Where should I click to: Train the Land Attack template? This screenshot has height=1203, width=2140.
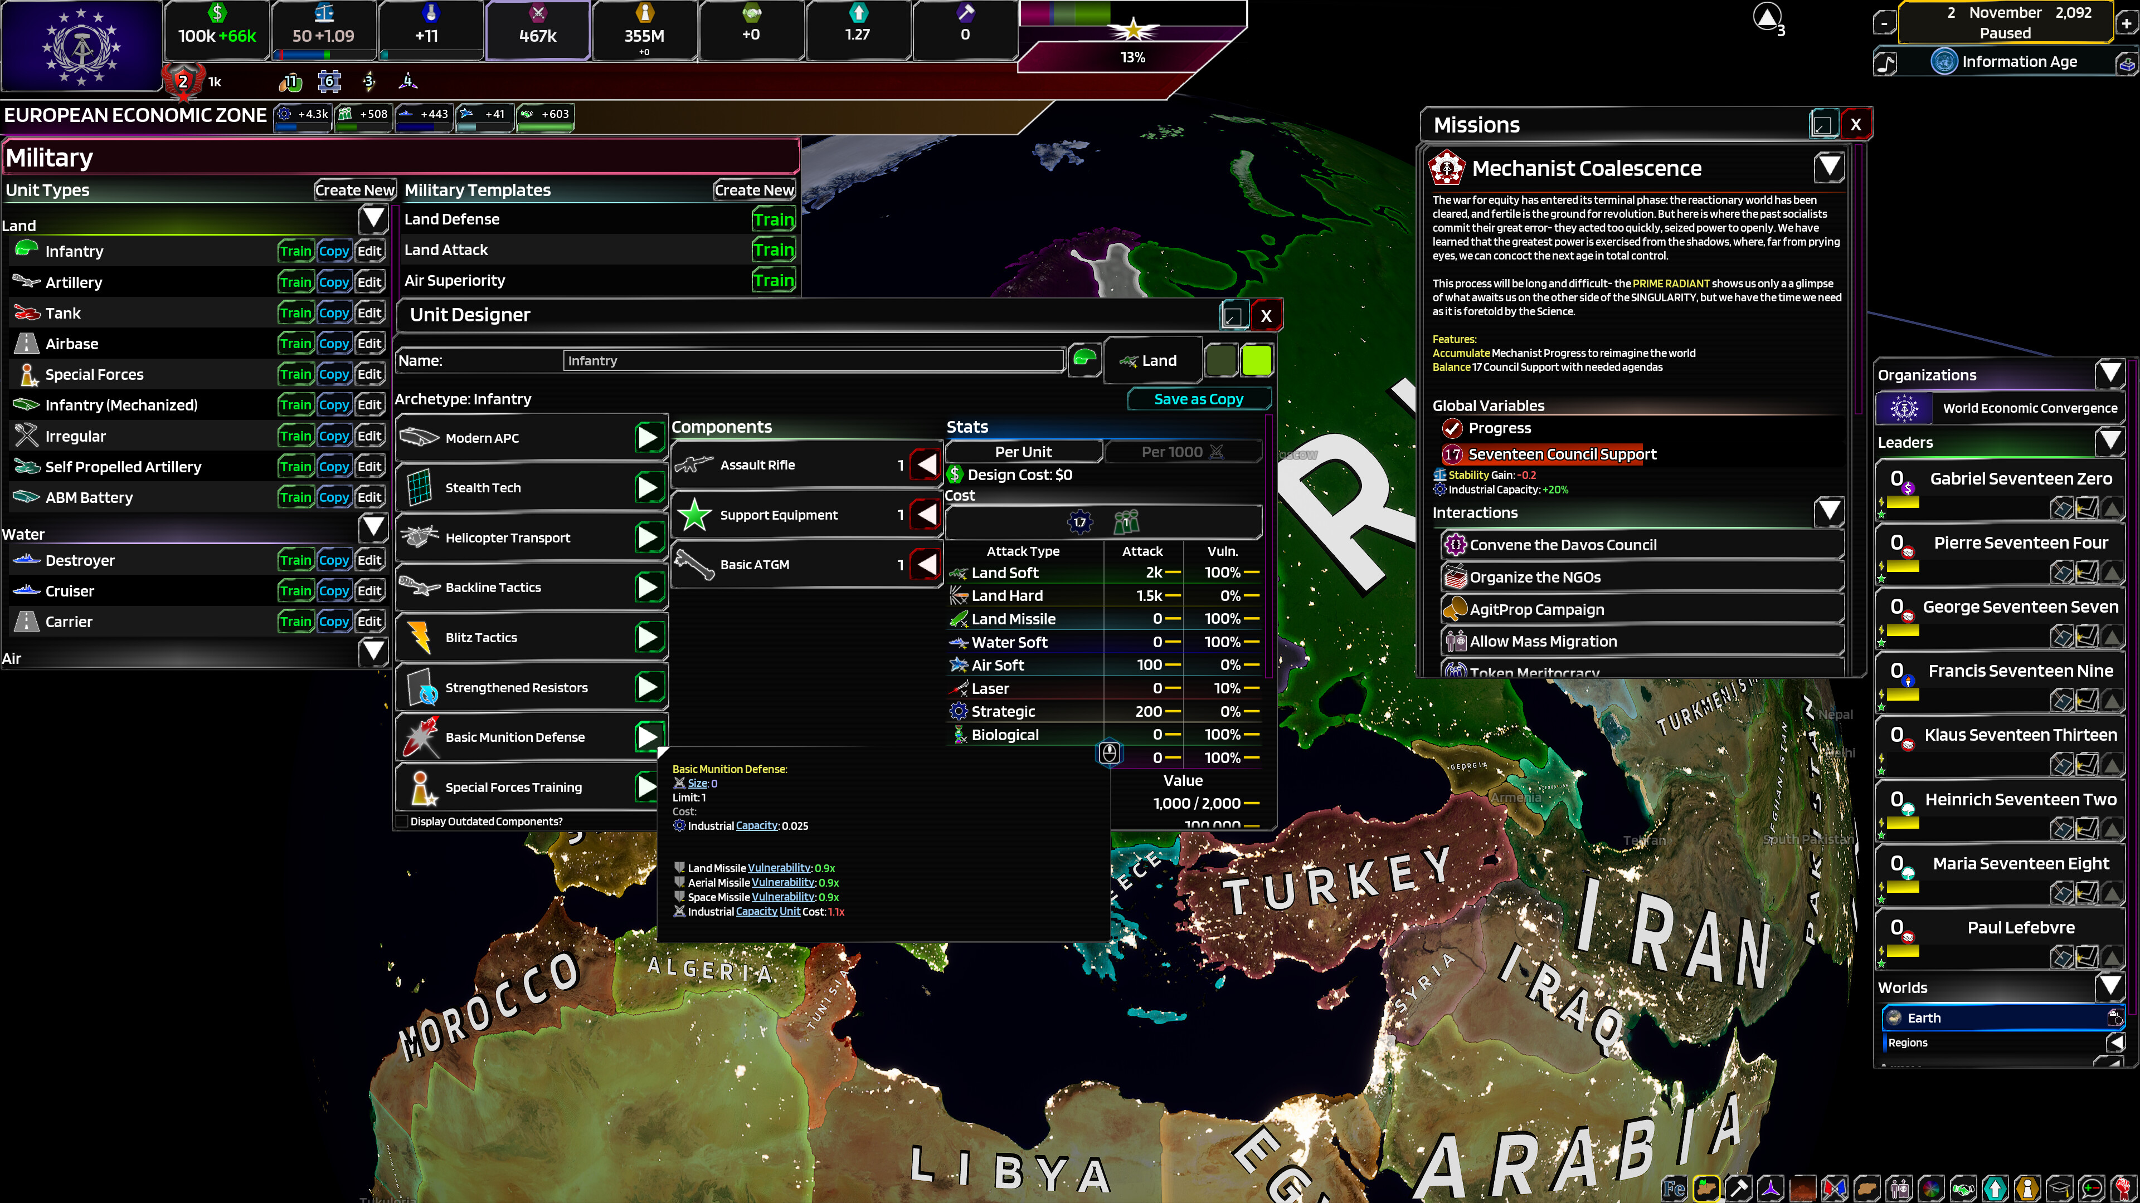click(774, 250)
